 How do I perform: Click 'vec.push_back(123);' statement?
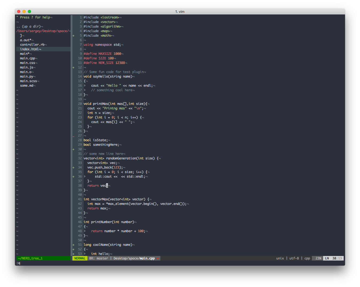(x=105, y=167)
